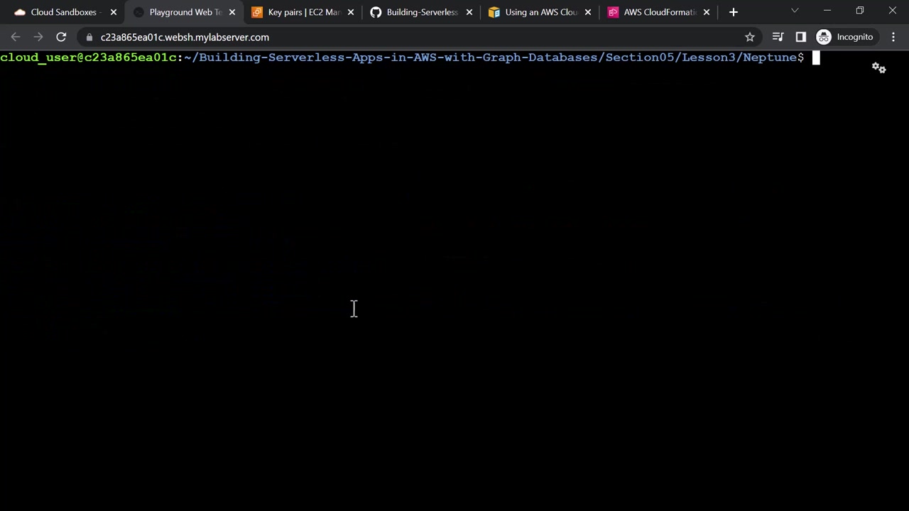Click the Section05/Lesson3/Neptune path text
This screenshot has height=511, width=909.
coord(701,57)
